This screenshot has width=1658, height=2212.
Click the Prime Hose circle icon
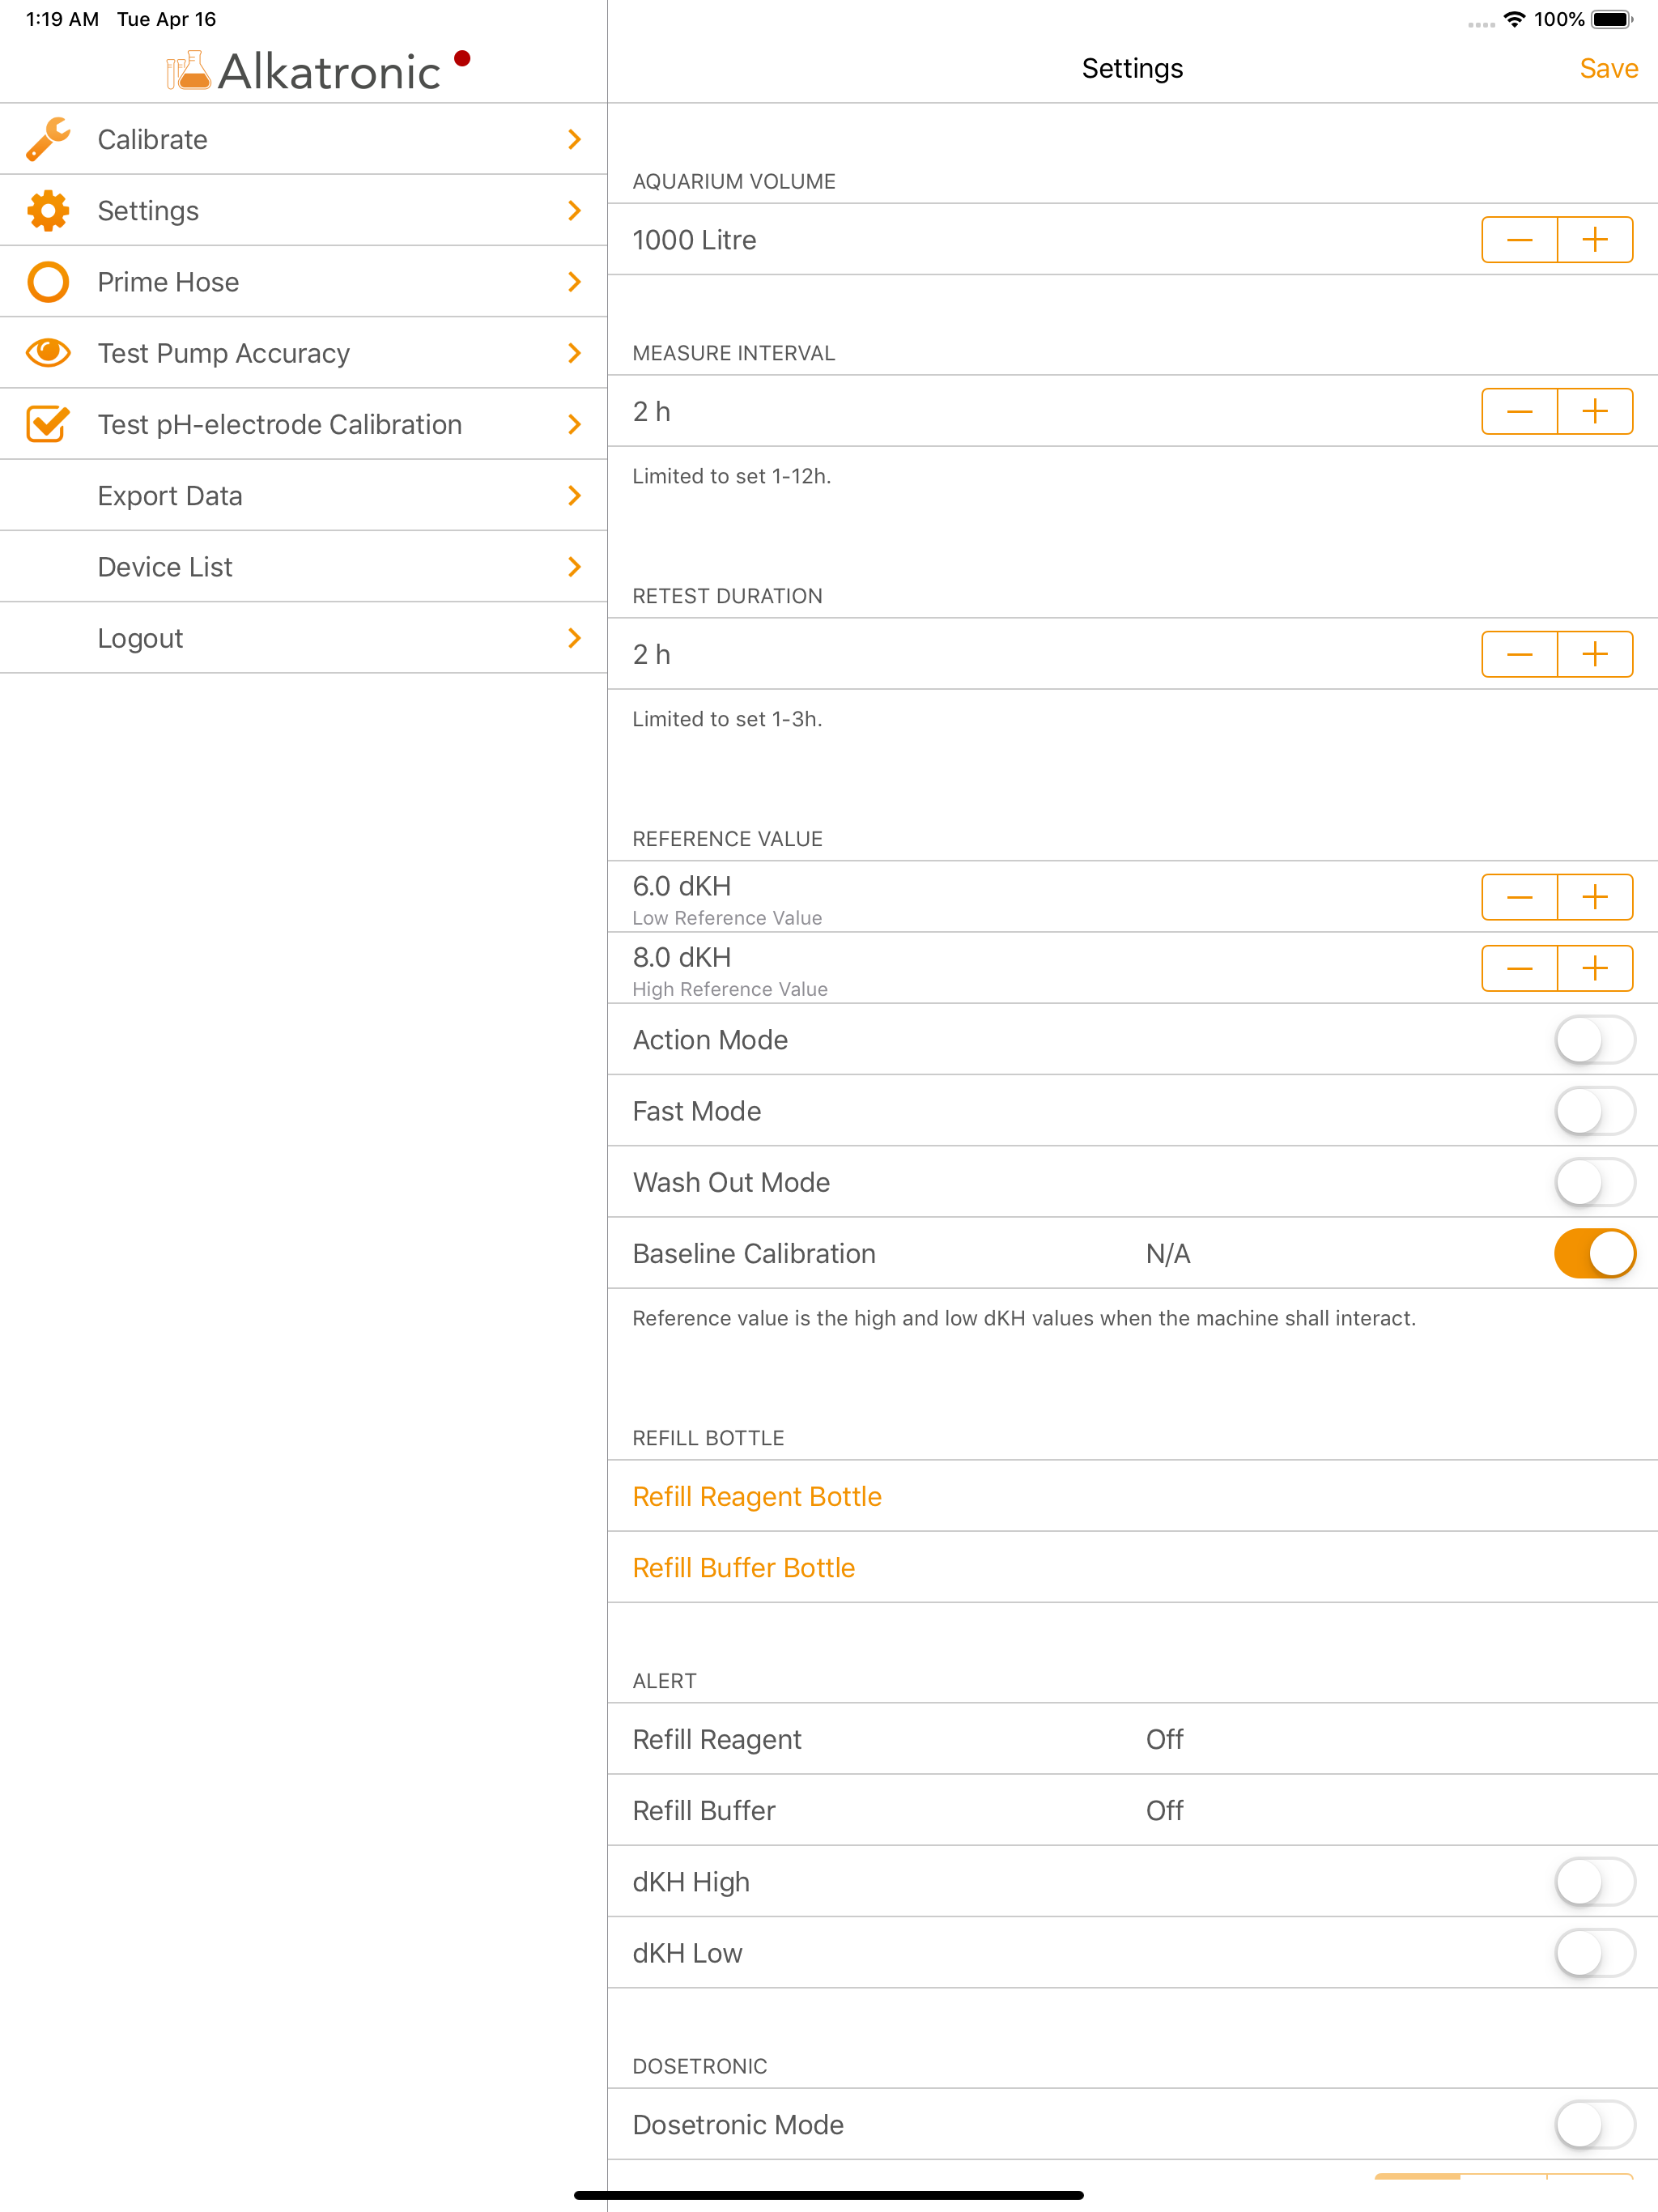[x=48, y=282]
